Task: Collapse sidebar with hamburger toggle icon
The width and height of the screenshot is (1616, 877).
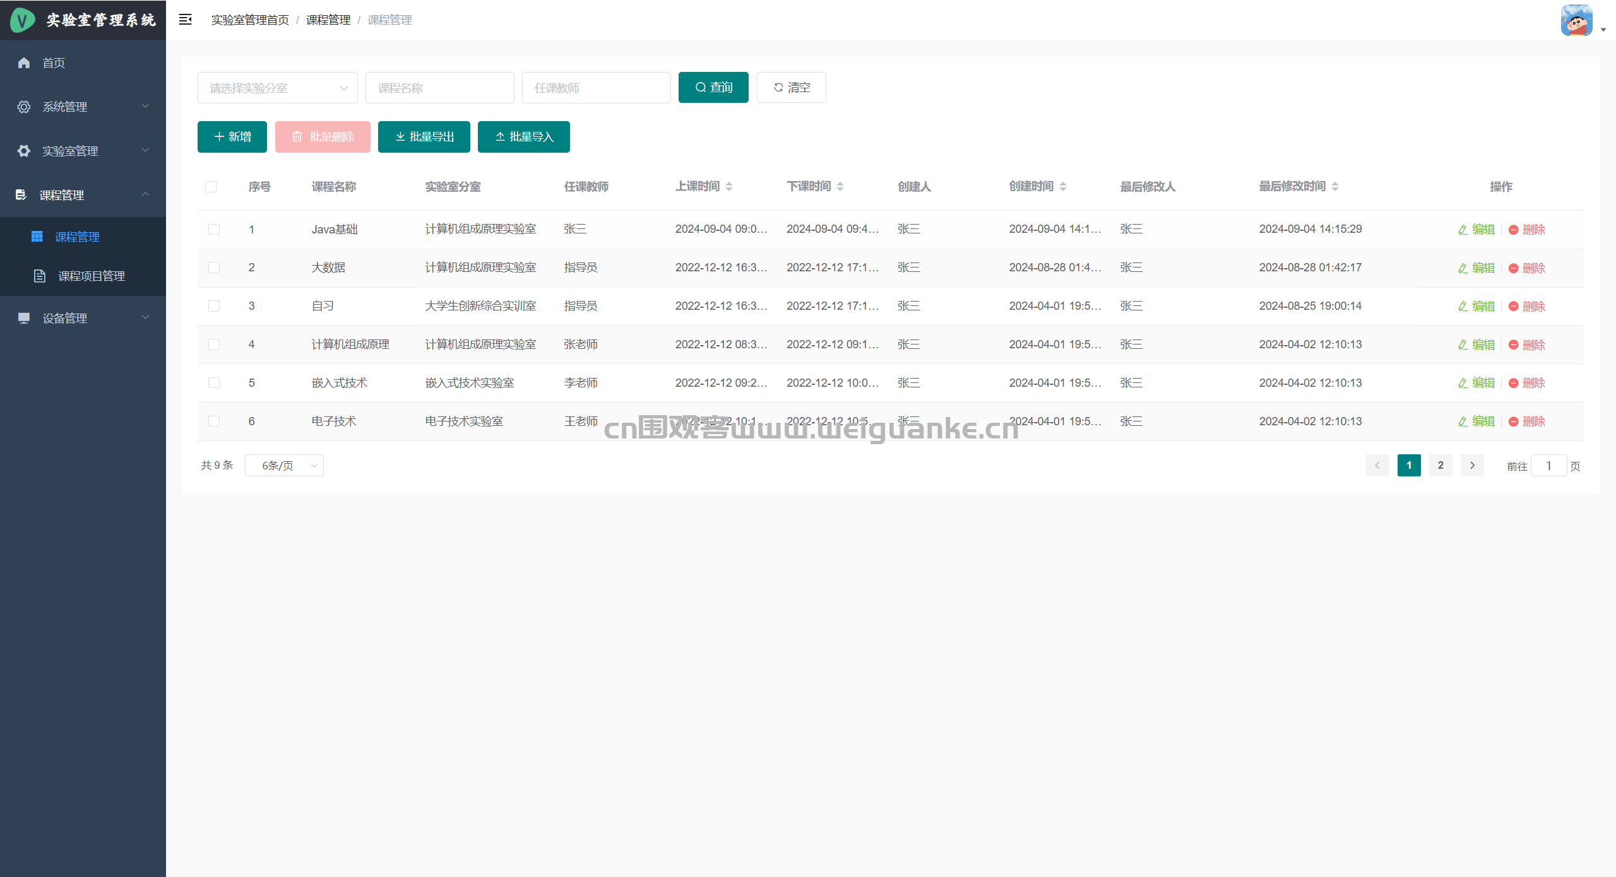Action: [x=185, y=20]
